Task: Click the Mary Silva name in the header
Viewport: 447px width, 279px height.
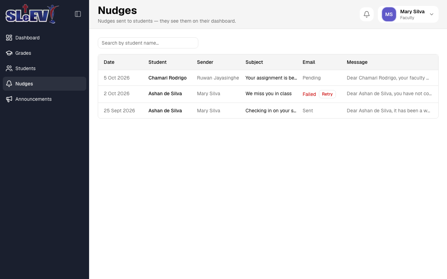Action: click(x=412, y=12)
